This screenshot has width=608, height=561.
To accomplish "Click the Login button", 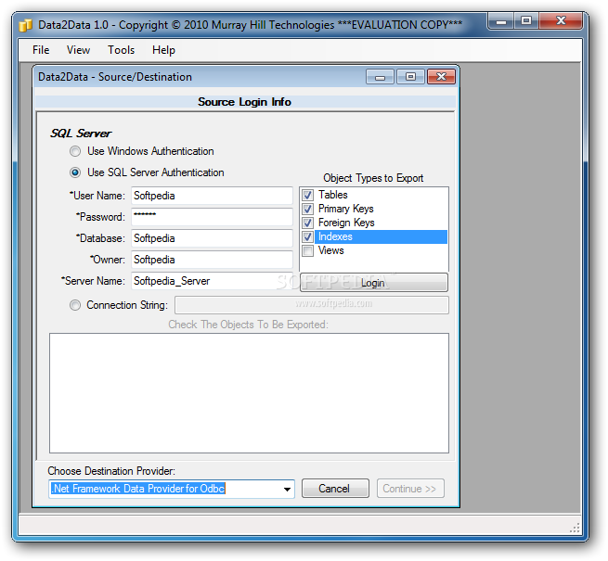I will [x=374, y=283].
